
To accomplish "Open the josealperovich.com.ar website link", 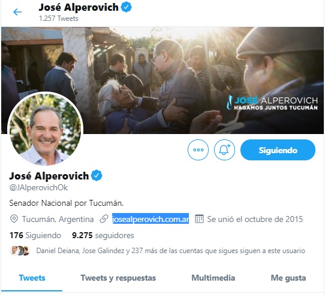I will [151, 219].
